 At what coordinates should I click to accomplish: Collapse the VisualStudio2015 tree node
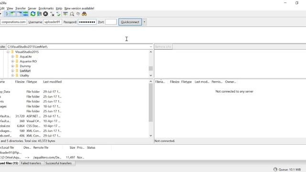click(x=8, y=52)
